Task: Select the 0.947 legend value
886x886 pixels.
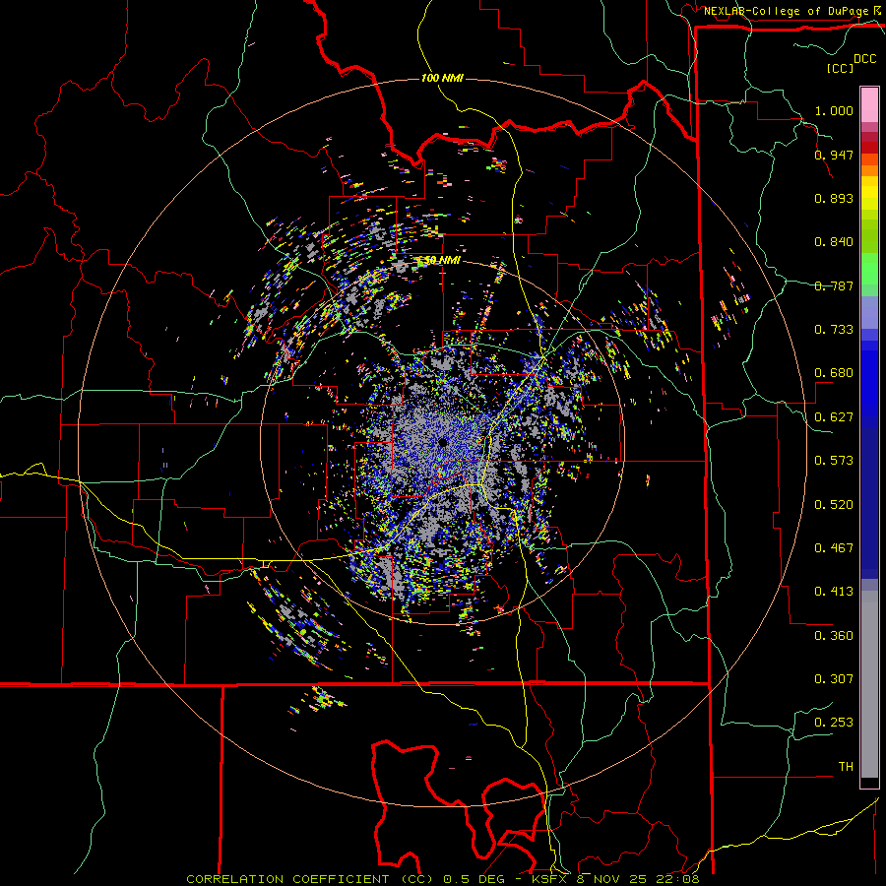Action: tap(834, 155)
